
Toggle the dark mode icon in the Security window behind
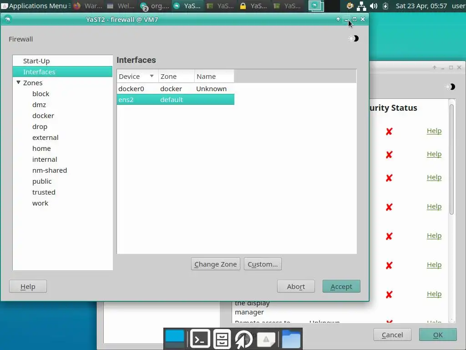click(451, 87)
